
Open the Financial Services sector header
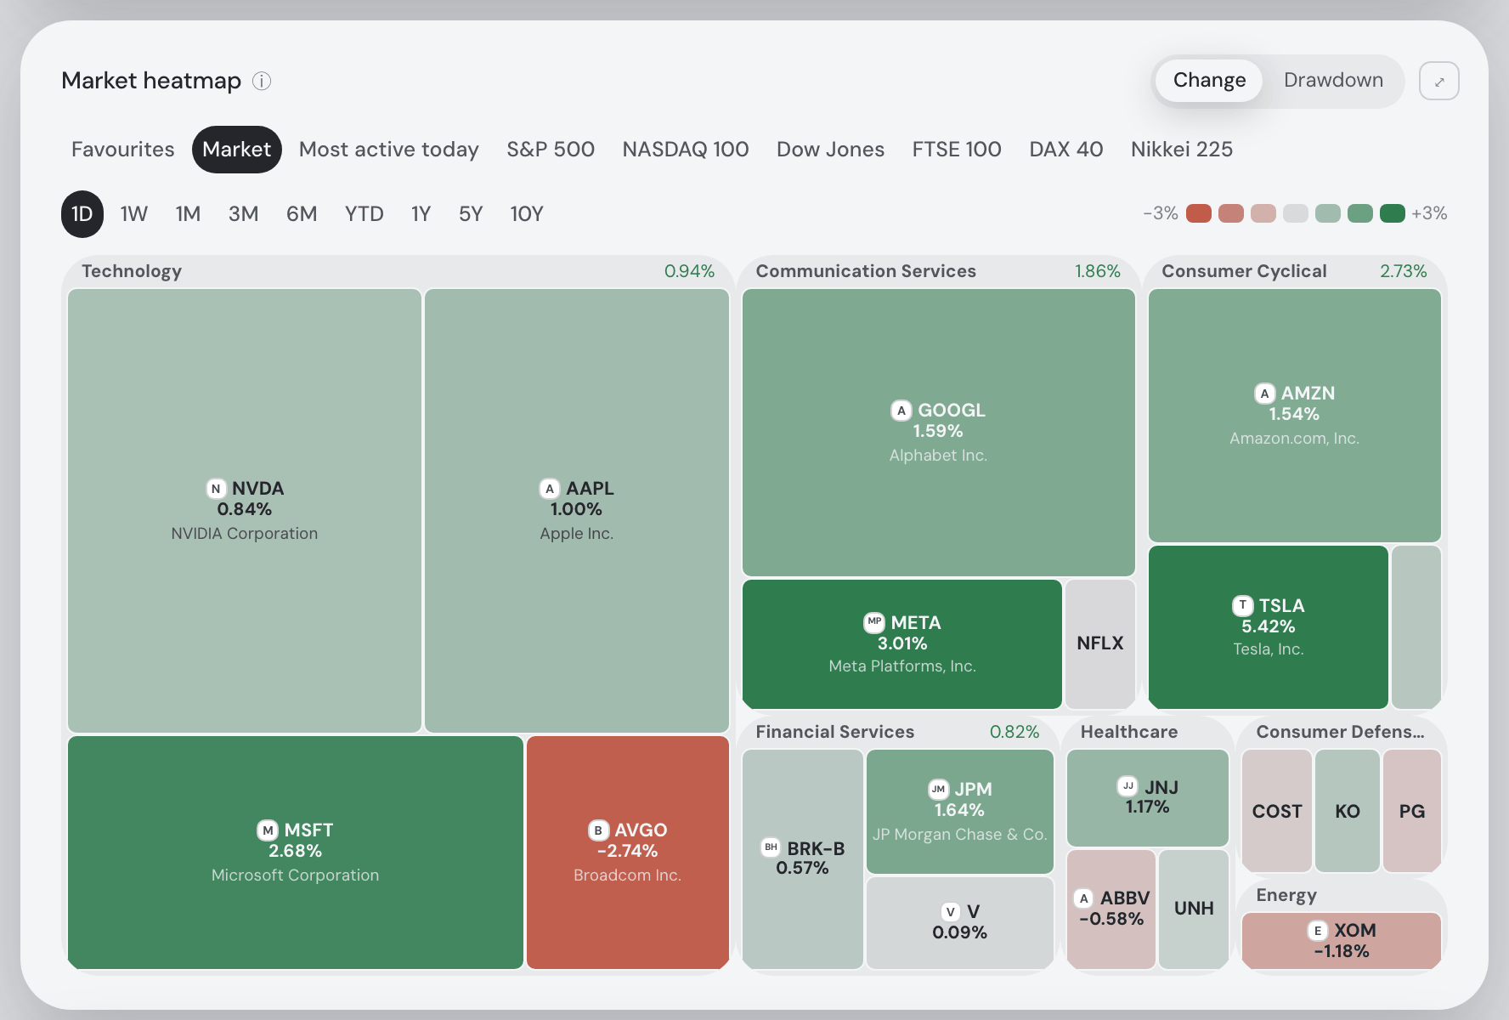(898, 732)
